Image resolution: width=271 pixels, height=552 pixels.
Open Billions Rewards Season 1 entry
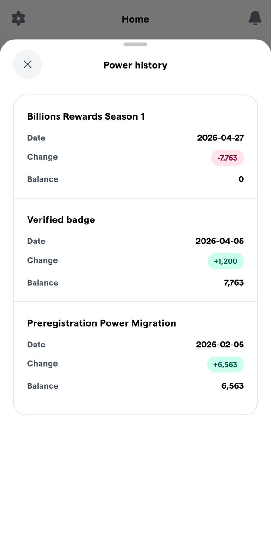(135, 147)
